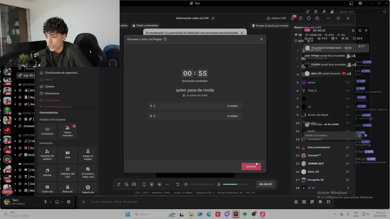The image size is (390, 219).
Task: Open Chats y entrevistas chip
Action: click(x=145, y=26)
